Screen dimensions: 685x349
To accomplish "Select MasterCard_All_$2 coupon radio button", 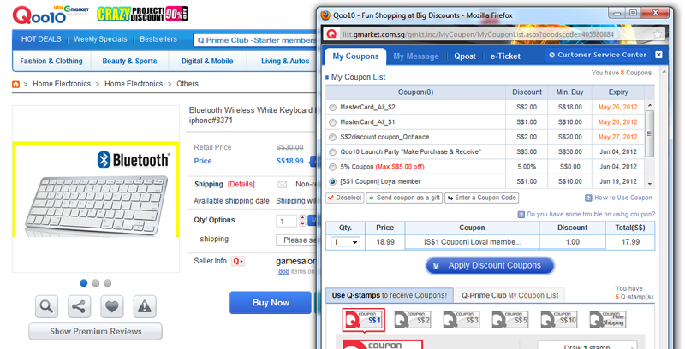I will click(x=332, y=107).
